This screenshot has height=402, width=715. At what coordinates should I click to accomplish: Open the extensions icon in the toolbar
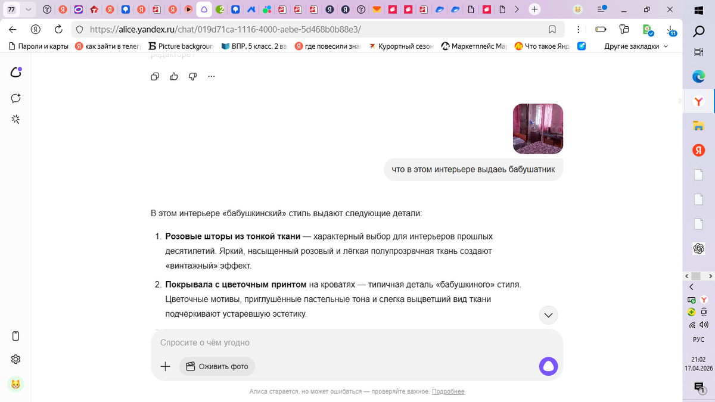(x=624, y=29)
